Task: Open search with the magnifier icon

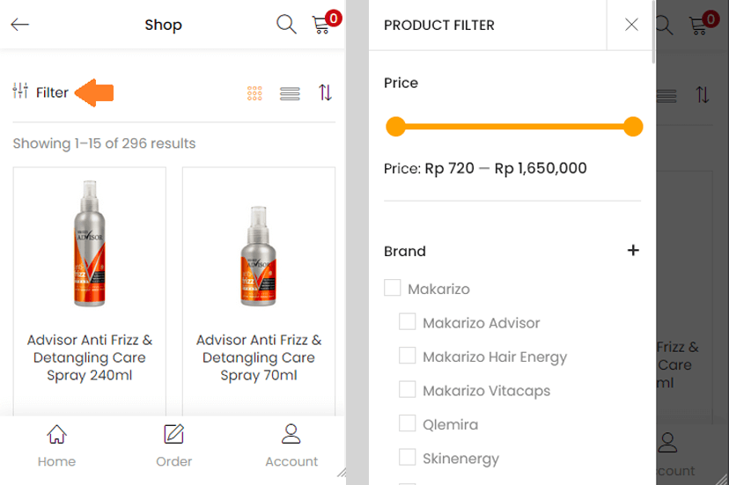Action: pyautogui.click(x=286, y=25)
